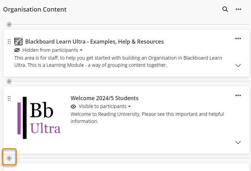This screenshot has width=251, height=171.
Task: Click highlighted plus icon below Welcome module
Action: point(9,158)
